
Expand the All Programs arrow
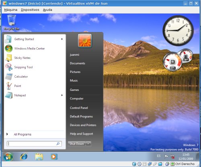point(7,134)
